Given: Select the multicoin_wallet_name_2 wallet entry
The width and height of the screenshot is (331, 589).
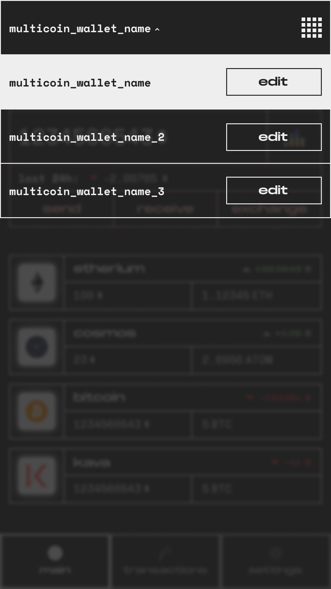Looking at the screenshot, I should point(165,136).
